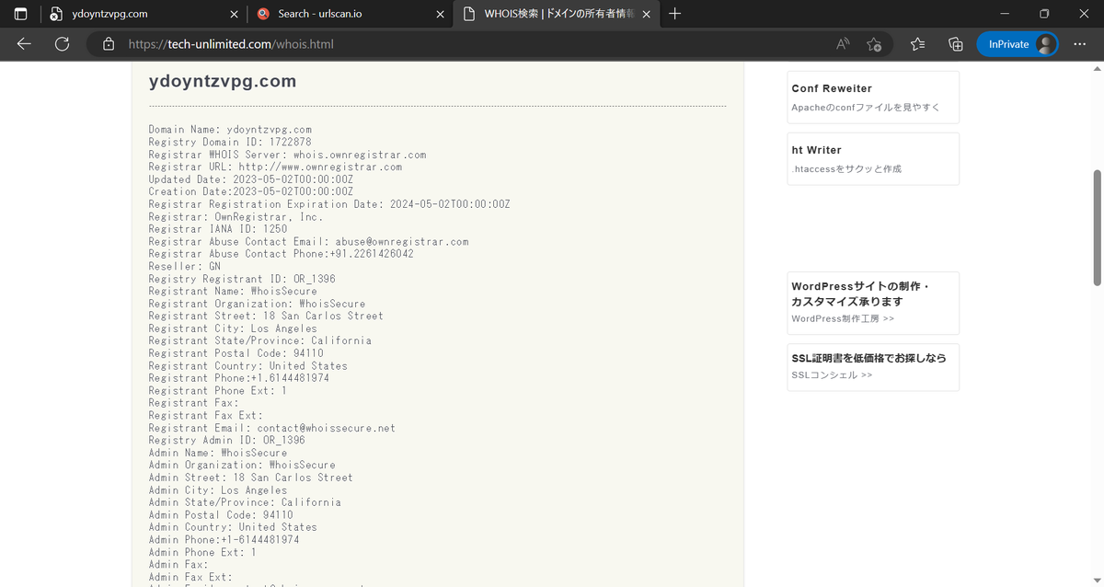1104x587 pixels.
Task: Select the Registrar Abuse Contact Email line
Action: (309, 242)
